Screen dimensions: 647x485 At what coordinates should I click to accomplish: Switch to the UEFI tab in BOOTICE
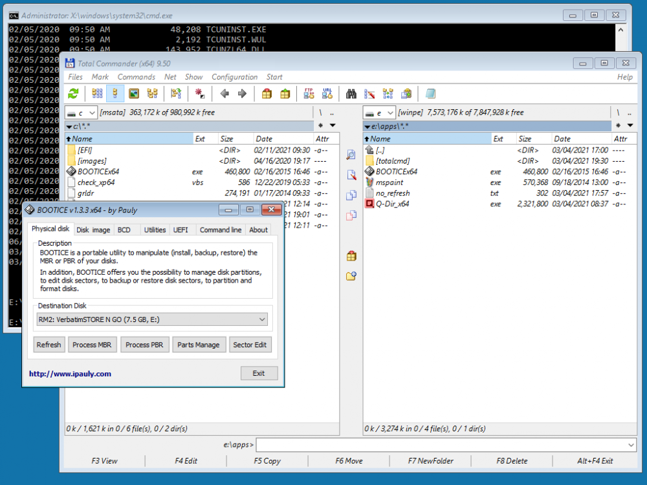point(180,230)
